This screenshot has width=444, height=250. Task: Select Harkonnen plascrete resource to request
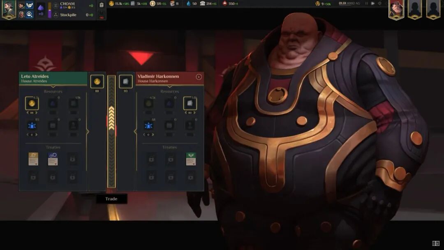[190, 103]
